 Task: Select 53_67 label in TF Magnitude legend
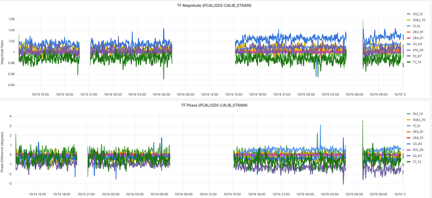tap(417, 56)
